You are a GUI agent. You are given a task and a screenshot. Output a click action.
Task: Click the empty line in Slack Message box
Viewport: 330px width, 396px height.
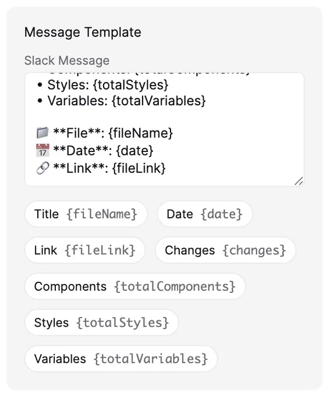coord(164,116)
